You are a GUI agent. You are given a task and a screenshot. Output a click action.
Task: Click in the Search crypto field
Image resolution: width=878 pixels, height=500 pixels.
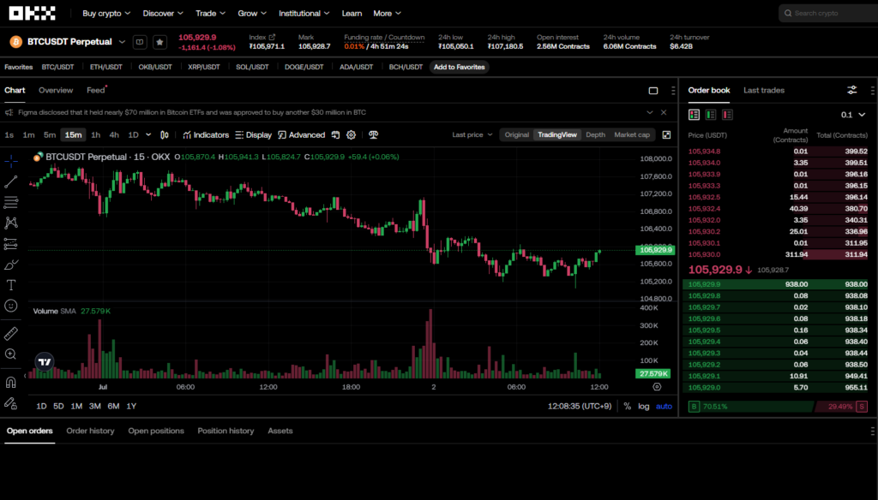click(x=829, y=14)
